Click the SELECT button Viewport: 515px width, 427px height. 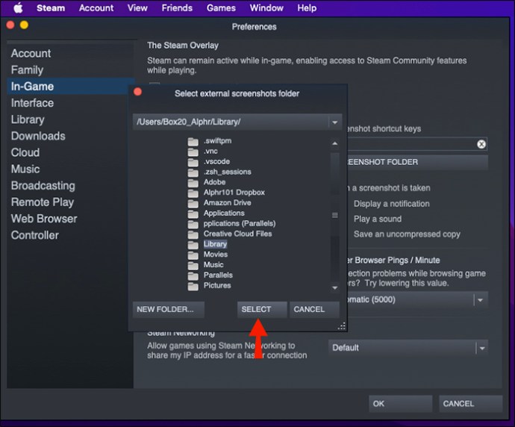[x=262, y=309]
